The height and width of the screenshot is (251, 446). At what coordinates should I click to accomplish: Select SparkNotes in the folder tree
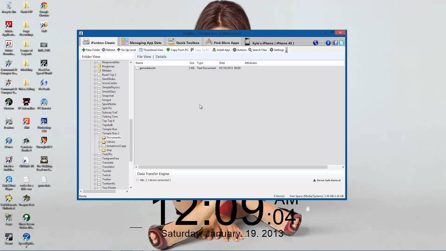pyautogui.click(x=109, y=104)
